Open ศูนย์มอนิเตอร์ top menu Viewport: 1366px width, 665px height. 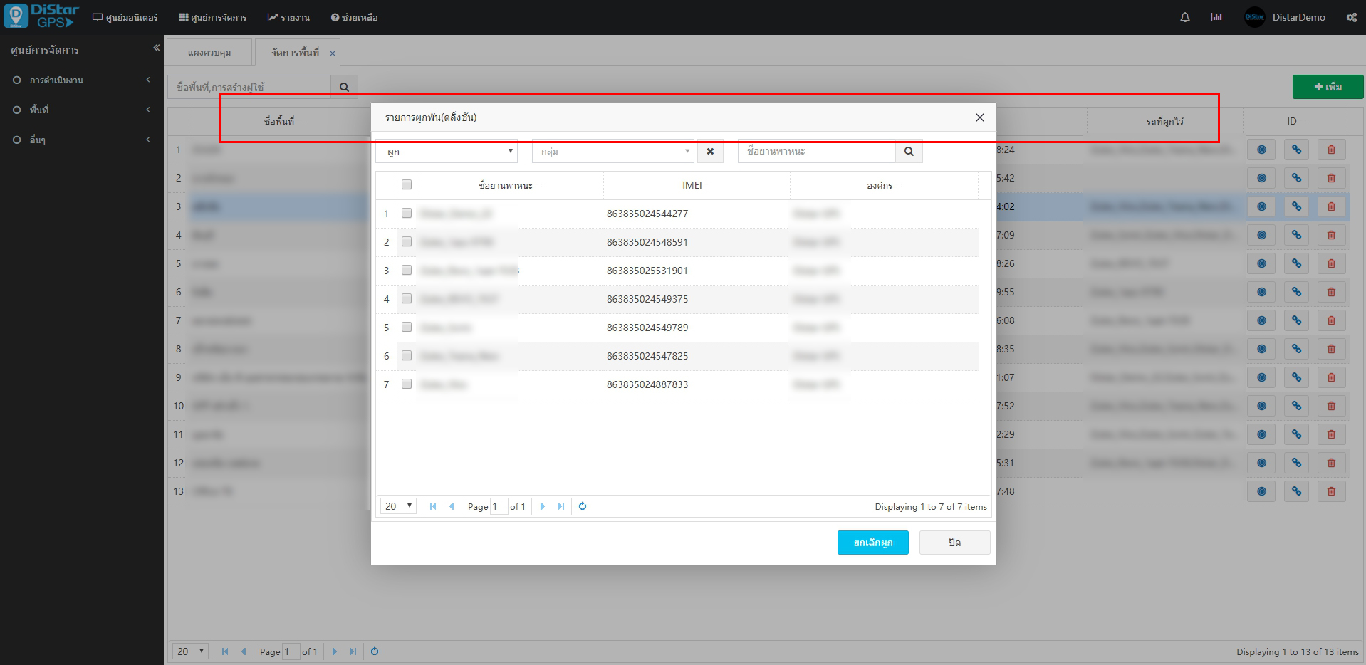(125, 17)
